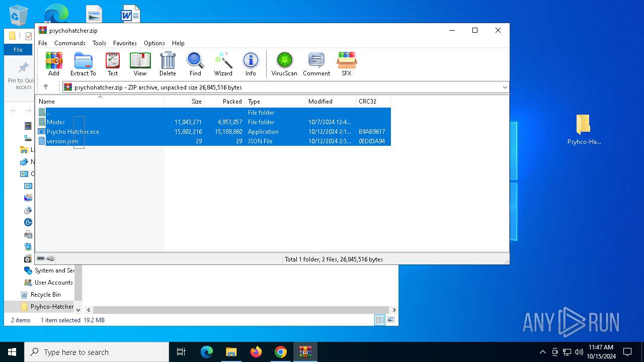The height and width of the screenshot is (362, 644).
Task: Open address bar dropdown arrow in WinRAR
Action: pos(505,87)
